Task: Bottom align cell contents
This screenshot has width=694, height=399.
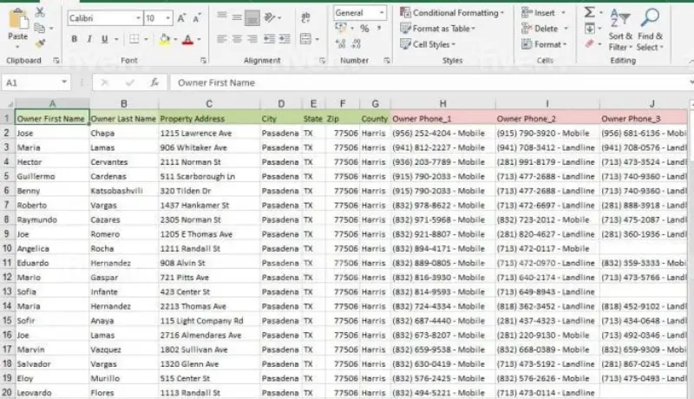Action: coord(252,17)
